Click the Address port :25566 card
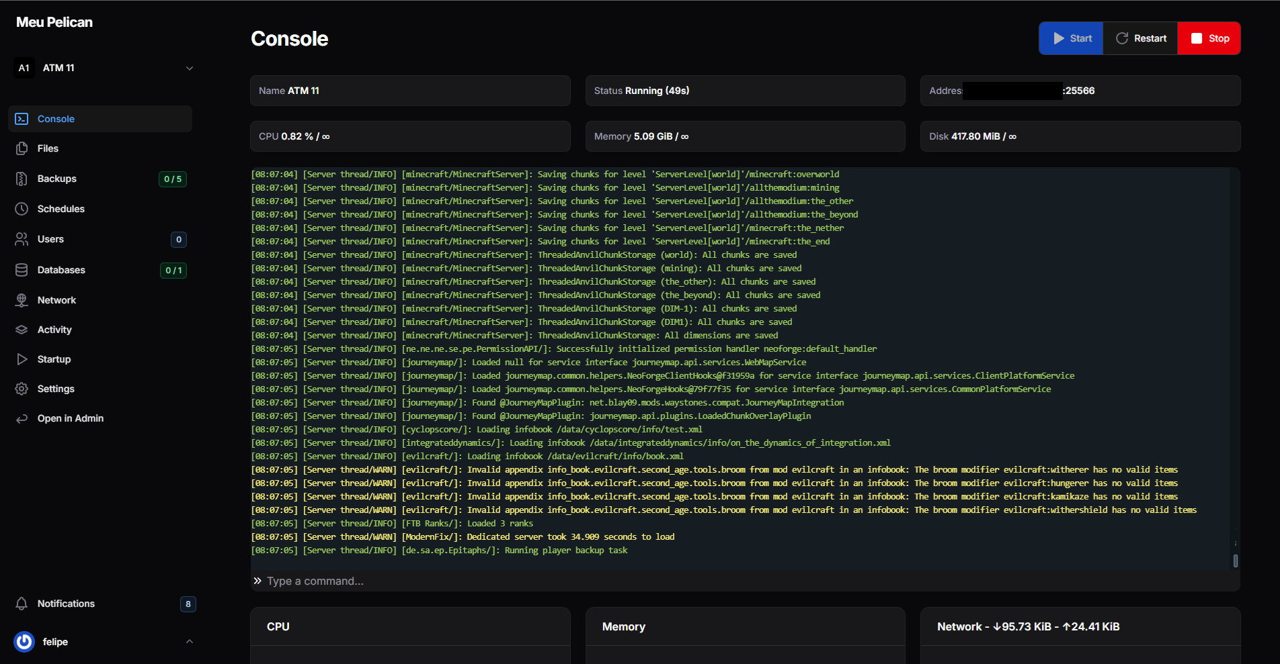 click(1080, 91)
